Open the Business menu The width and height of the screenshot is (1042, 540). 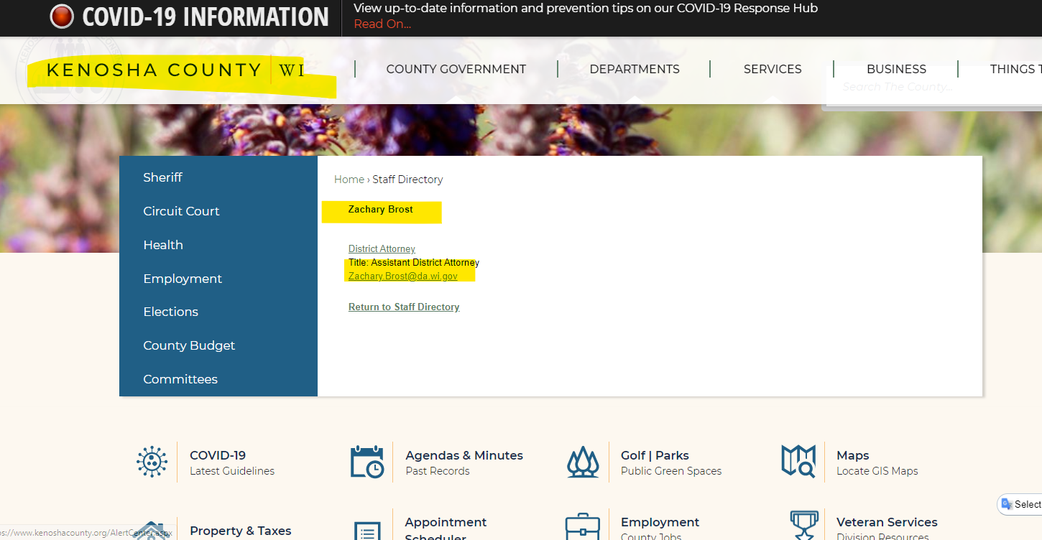point(896,69)
